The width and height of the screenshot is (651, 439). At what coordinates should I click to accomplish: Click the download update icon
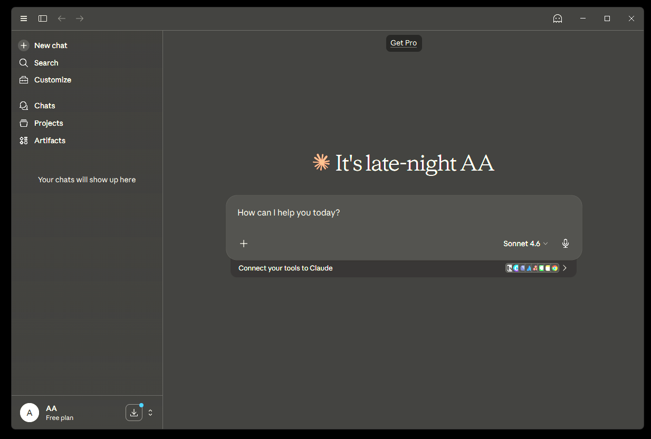click(x=134, y=413)
